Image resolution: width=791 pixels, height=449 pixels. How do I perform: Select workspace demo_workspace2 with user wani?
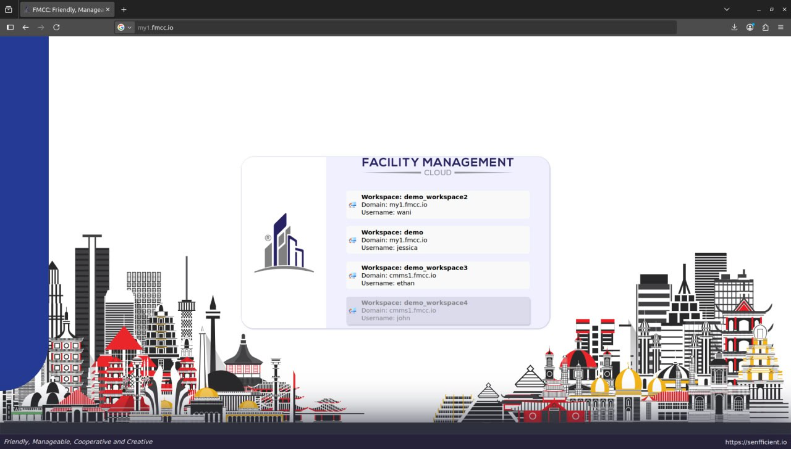pos(438,205)
